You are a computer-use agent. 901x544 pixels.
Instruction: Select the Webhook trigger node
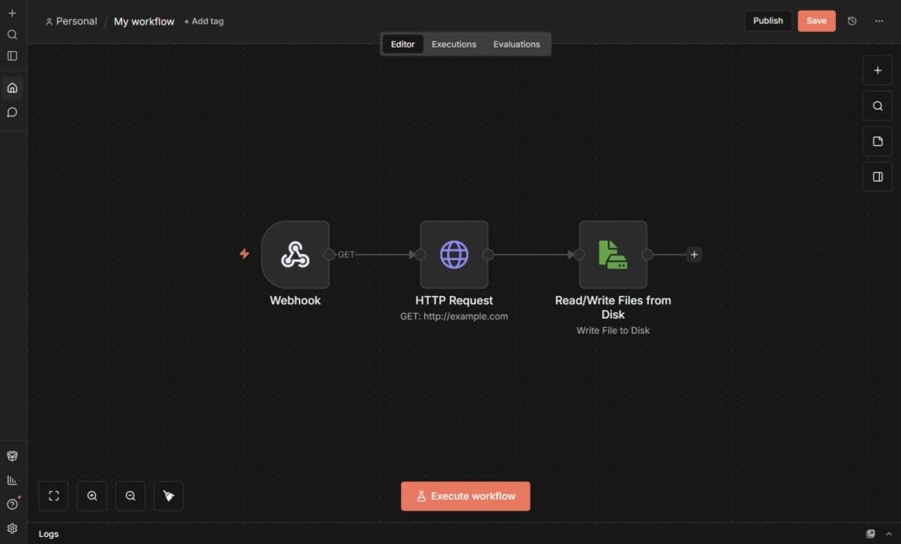[x=296, y=255]
